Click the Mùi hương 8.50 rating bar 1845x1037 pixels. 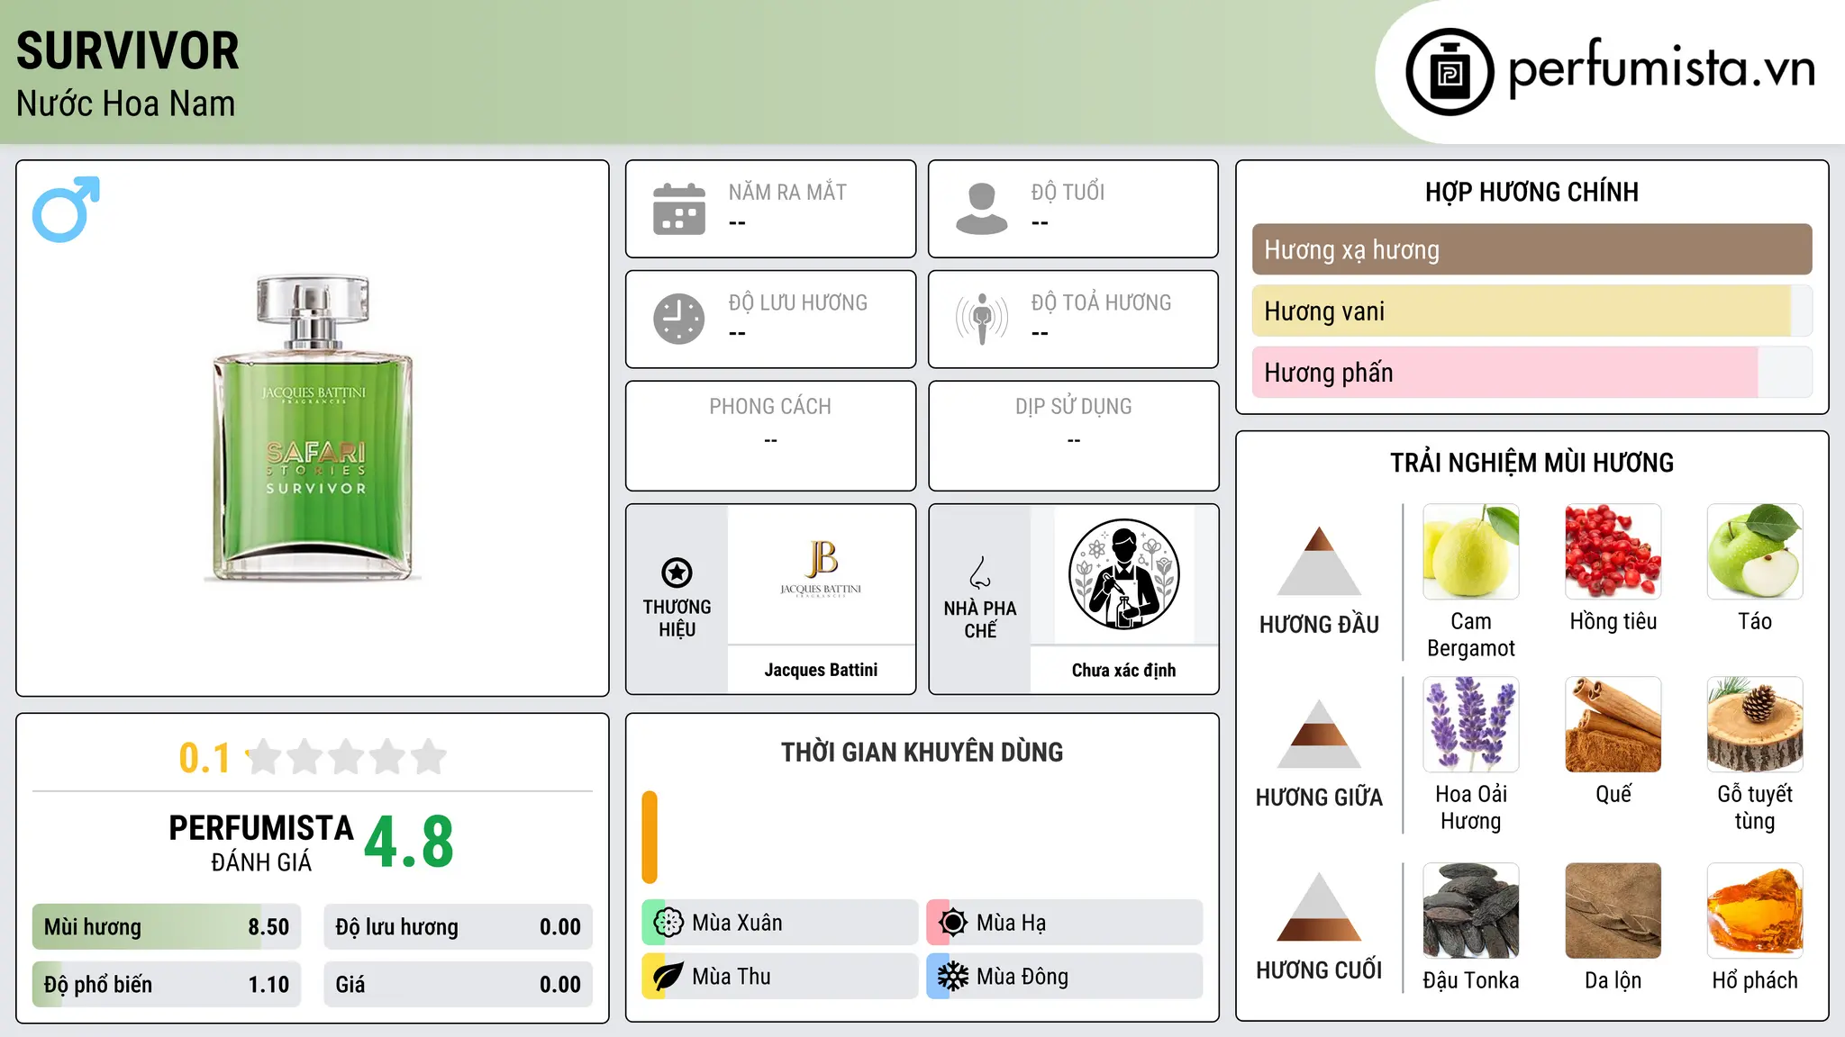[x=167, y=927]
